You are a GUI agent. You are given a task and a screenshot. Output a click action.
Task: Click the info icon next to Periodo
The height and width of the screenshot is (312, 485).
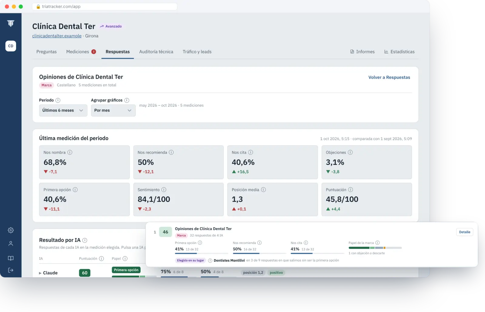click(58, 100)
